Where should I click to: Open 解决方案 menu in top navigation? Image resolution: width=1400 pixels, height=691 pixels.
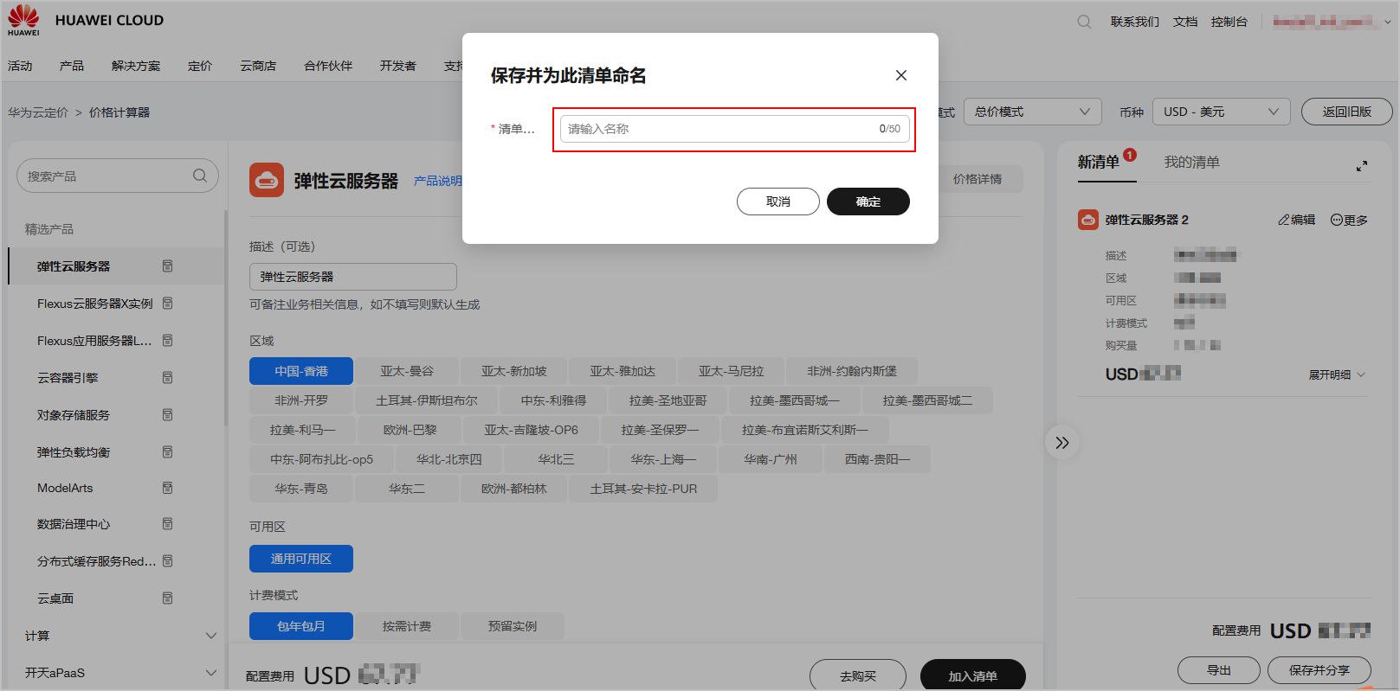tap(136, 66)
